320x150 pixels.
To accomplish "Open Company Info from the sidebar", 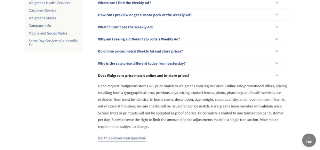I will coord(40,26).
